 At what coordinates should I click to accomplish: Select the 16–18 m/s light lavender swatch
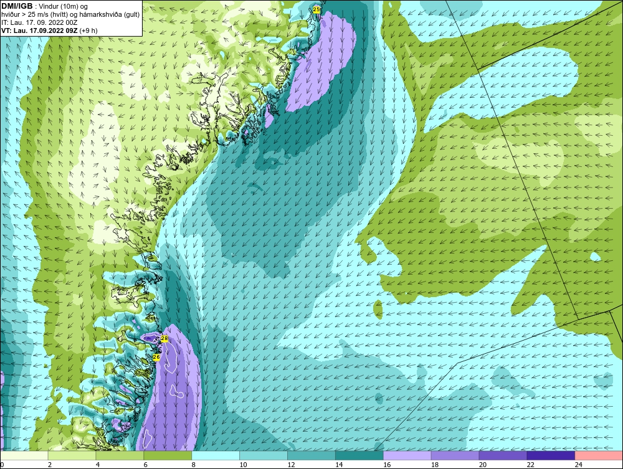point(407,455)
